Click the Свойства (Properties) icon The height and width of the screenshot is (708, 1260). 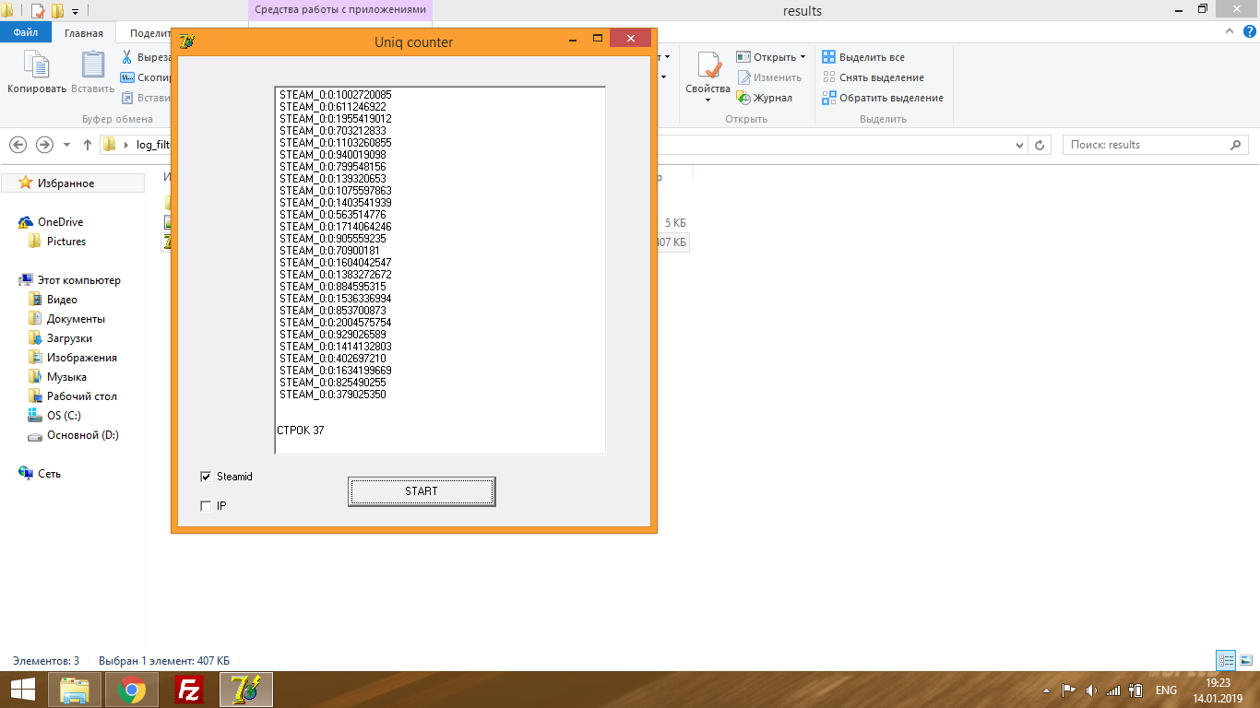(x=708, y=65)
